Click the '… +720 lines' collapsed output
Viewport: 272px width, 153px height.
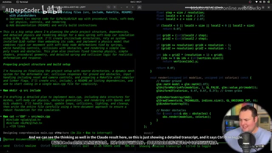coord(16,126)
